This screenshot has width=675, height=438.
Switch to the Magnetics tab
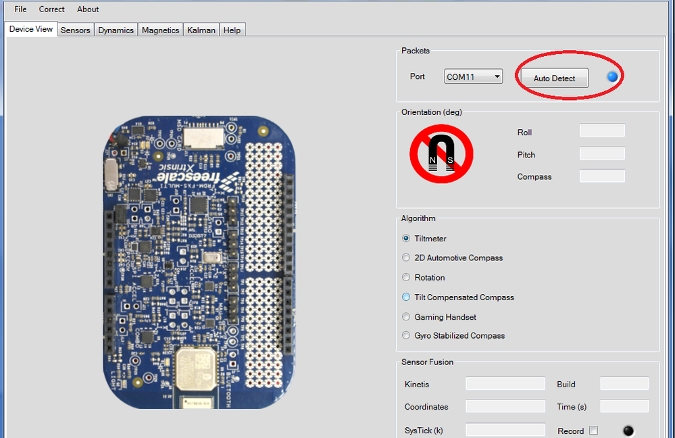click(x=160, y=30)
